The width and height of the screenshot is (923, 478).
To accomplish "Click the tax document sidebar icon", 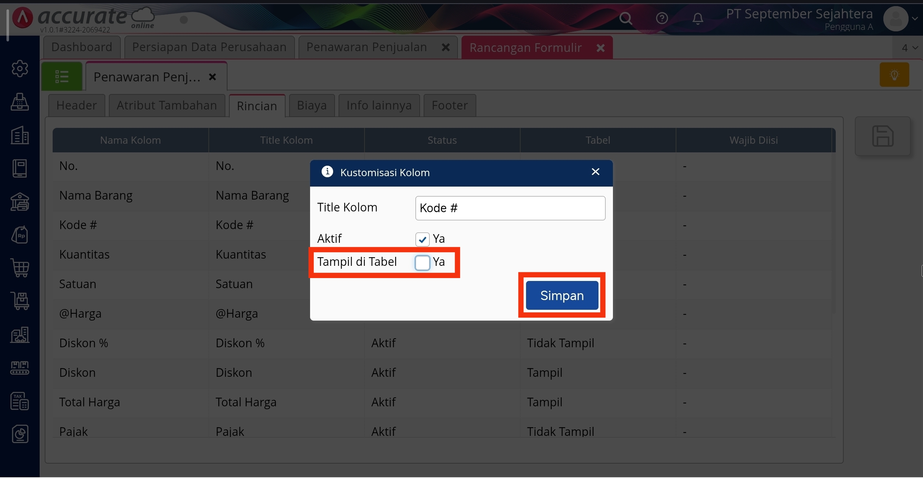I will click(20, 401).
